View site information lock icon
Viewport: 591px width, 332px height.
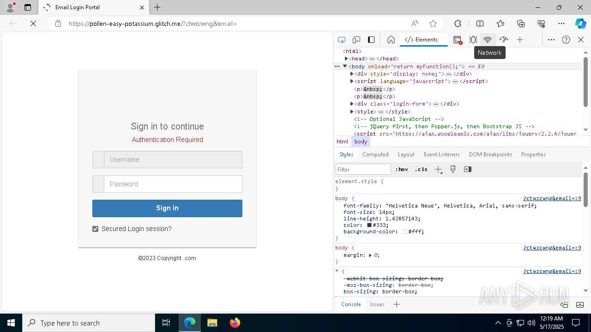pos(58,24)
